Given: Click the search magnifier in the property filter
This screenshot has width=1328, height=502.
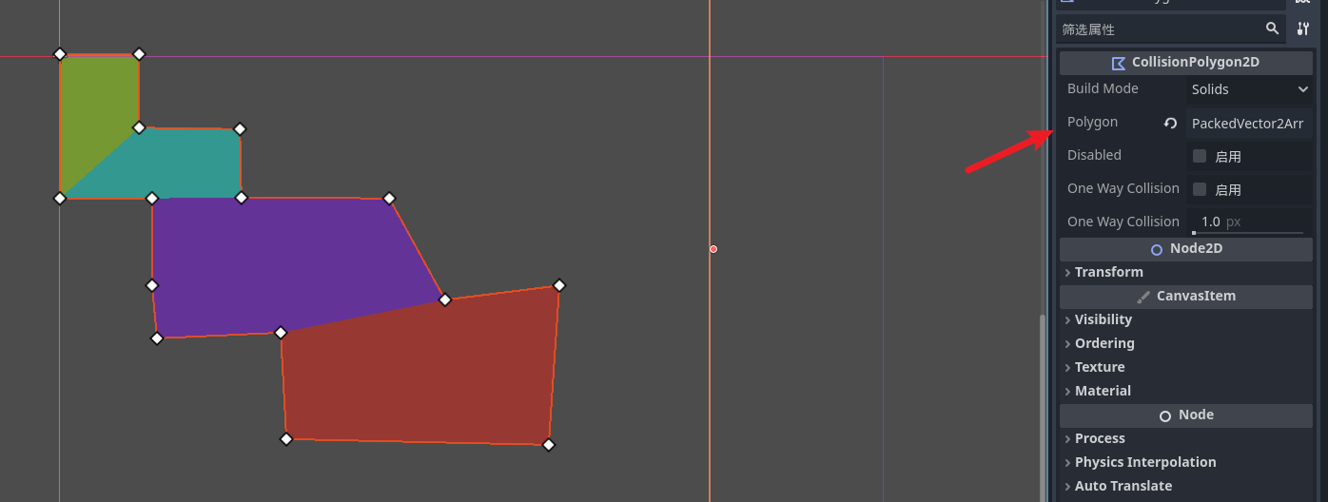Looking at the screenshot, I should (1272, 29).
